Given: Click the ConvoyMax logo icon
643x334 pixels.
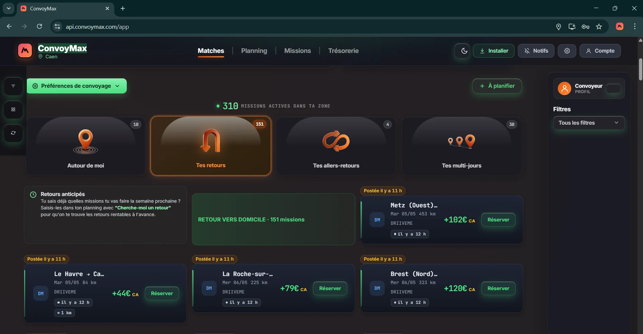Looking at the screenshot, I should coord(25,51).
